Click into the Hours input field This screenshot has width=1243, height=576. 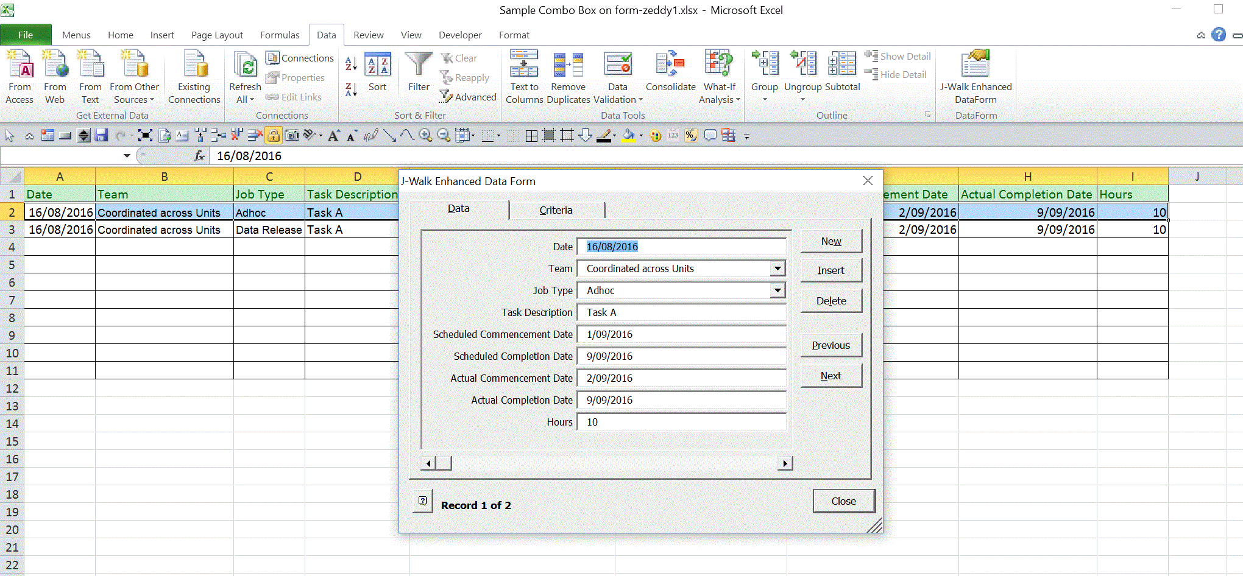point(681,422)
